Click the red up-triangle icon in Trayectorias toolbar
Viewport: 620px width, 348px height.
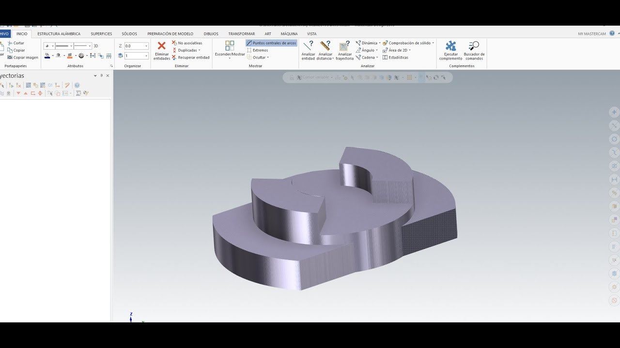(26, 93)
